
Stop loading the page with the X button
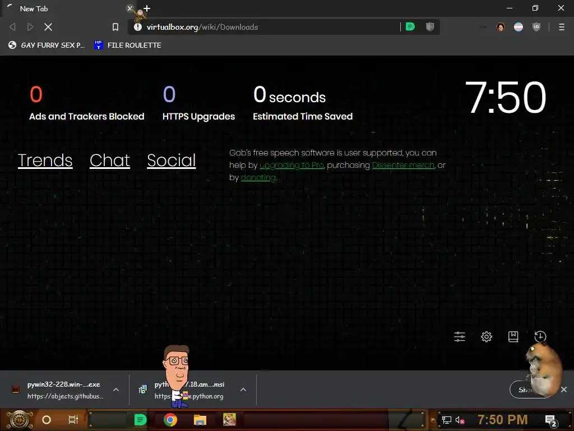click(x=48, y=27)
